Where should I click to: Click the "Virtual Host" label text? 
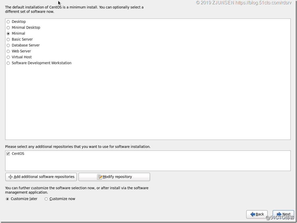click(x=22, y=57)
